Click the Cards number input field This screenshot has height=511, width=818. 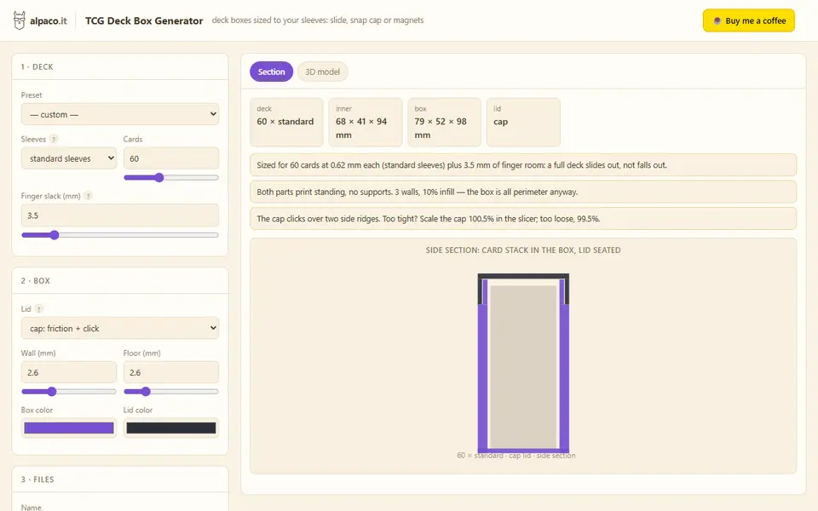coord(171,158)
